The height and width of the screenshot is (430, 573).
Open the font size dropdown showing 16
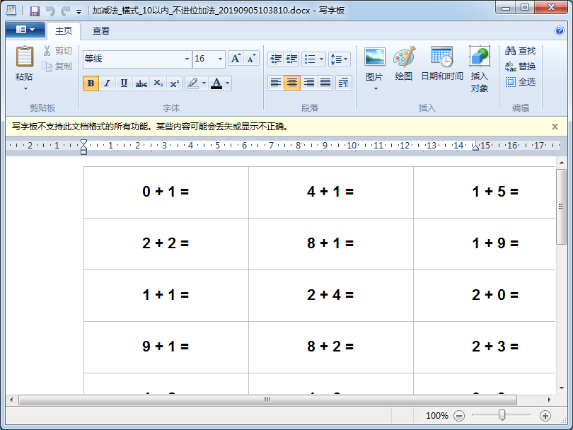click(x=220, y=59)
